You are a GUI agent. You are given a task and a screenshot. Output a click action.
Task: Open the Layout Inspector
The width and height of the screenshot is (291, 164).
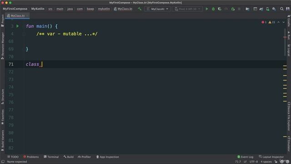271,157
